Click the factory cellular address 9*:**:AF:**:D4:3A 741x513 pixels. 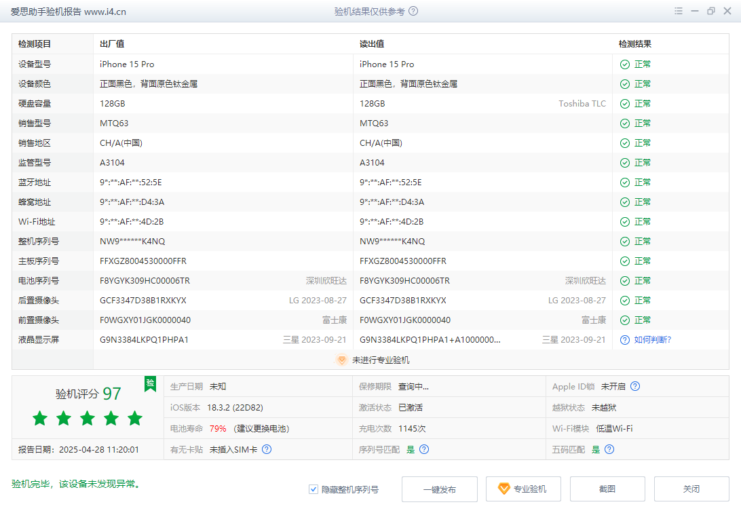132,202
